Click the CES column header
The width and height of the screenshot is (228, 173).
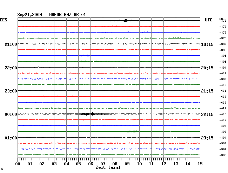[4, 20]
